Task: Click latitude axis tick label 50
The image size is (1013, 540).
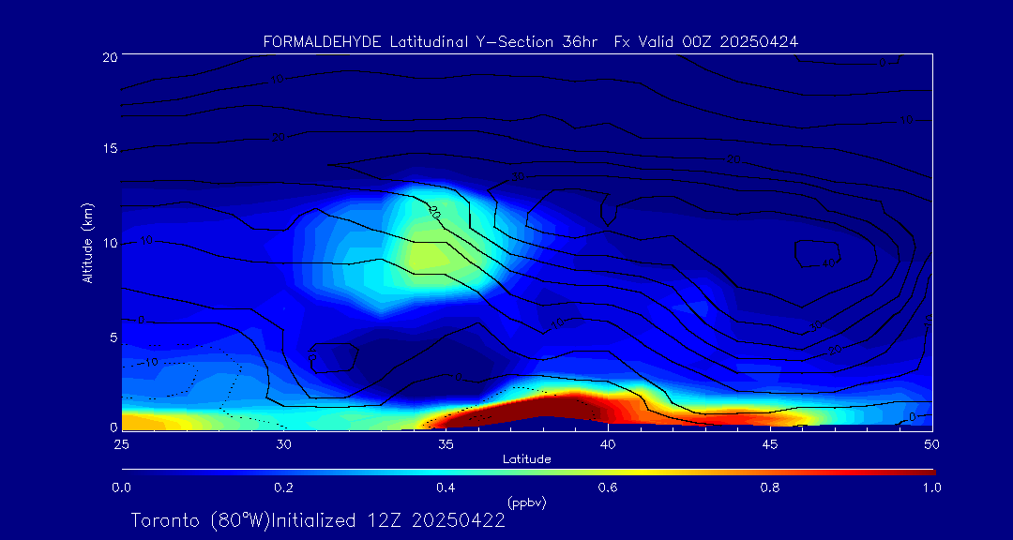Action: point(931,443)
